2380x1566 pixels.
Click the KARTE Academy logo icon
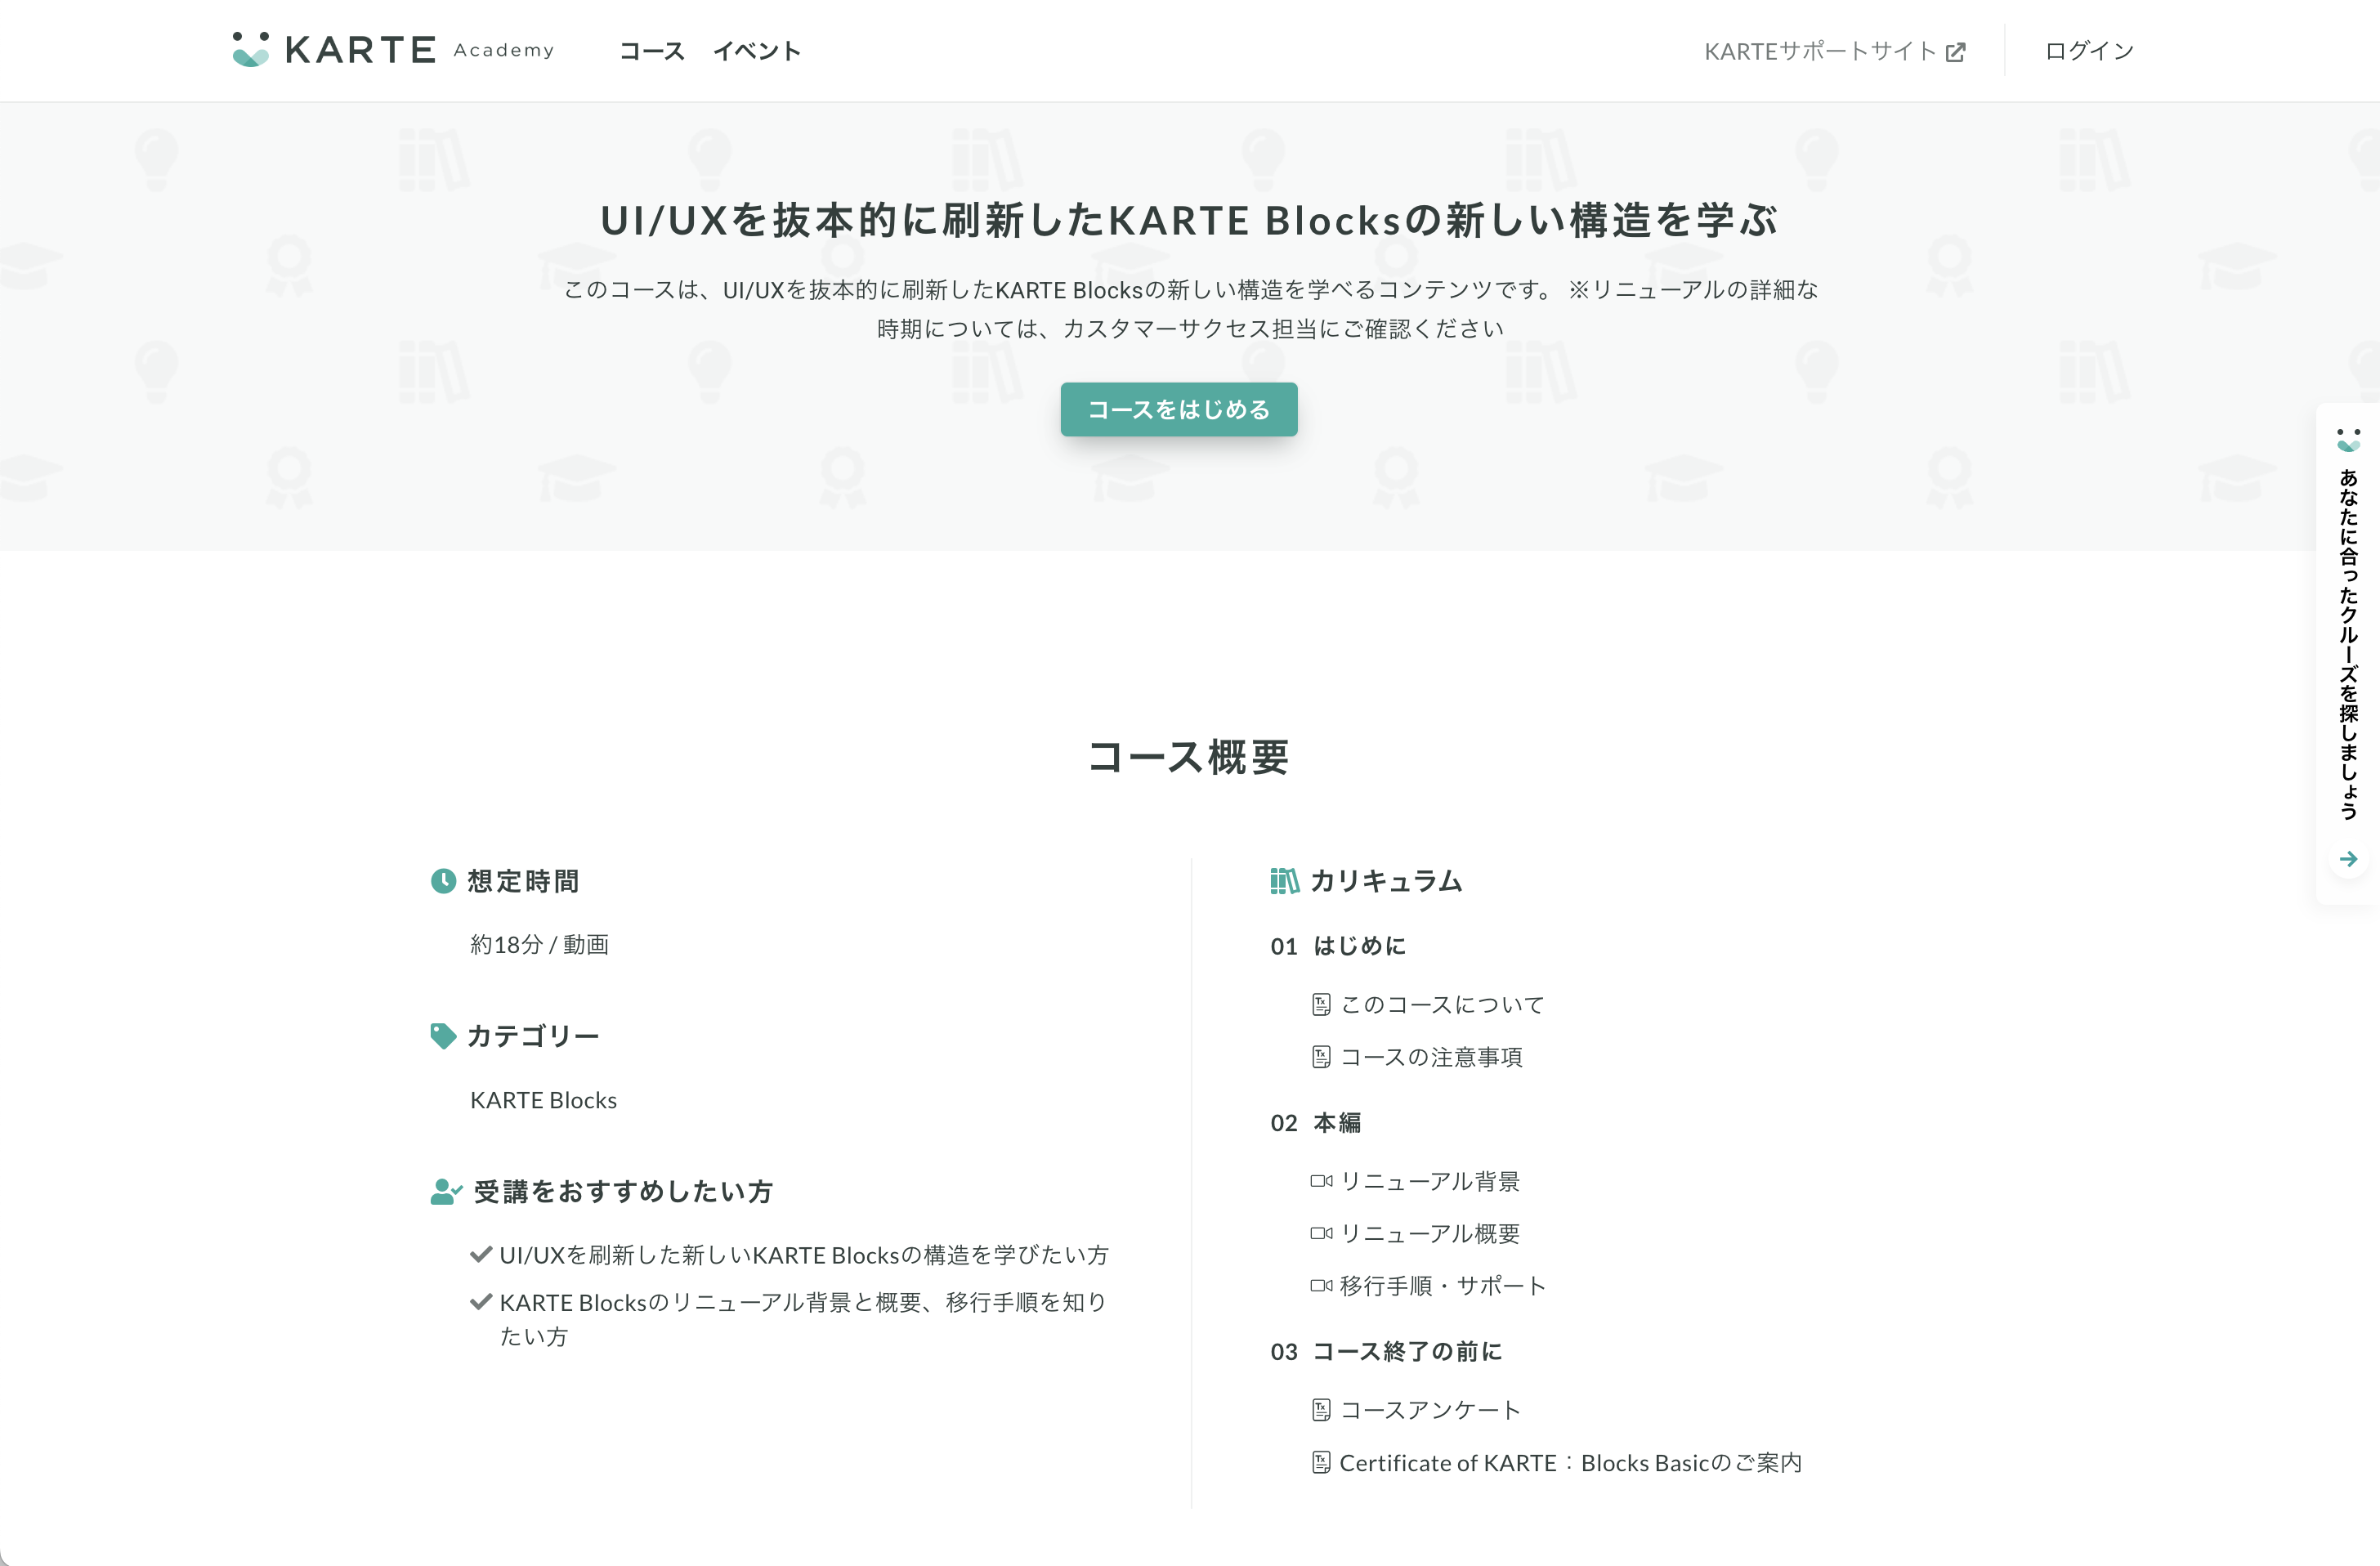click(251, 49)
